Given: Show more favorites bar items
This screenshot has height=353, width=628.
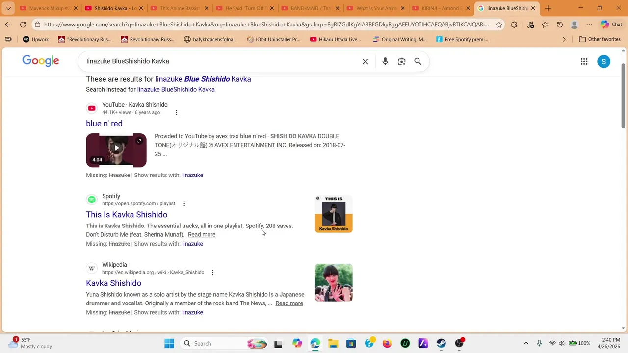Looking at the screenshot, I should [564, 39].
